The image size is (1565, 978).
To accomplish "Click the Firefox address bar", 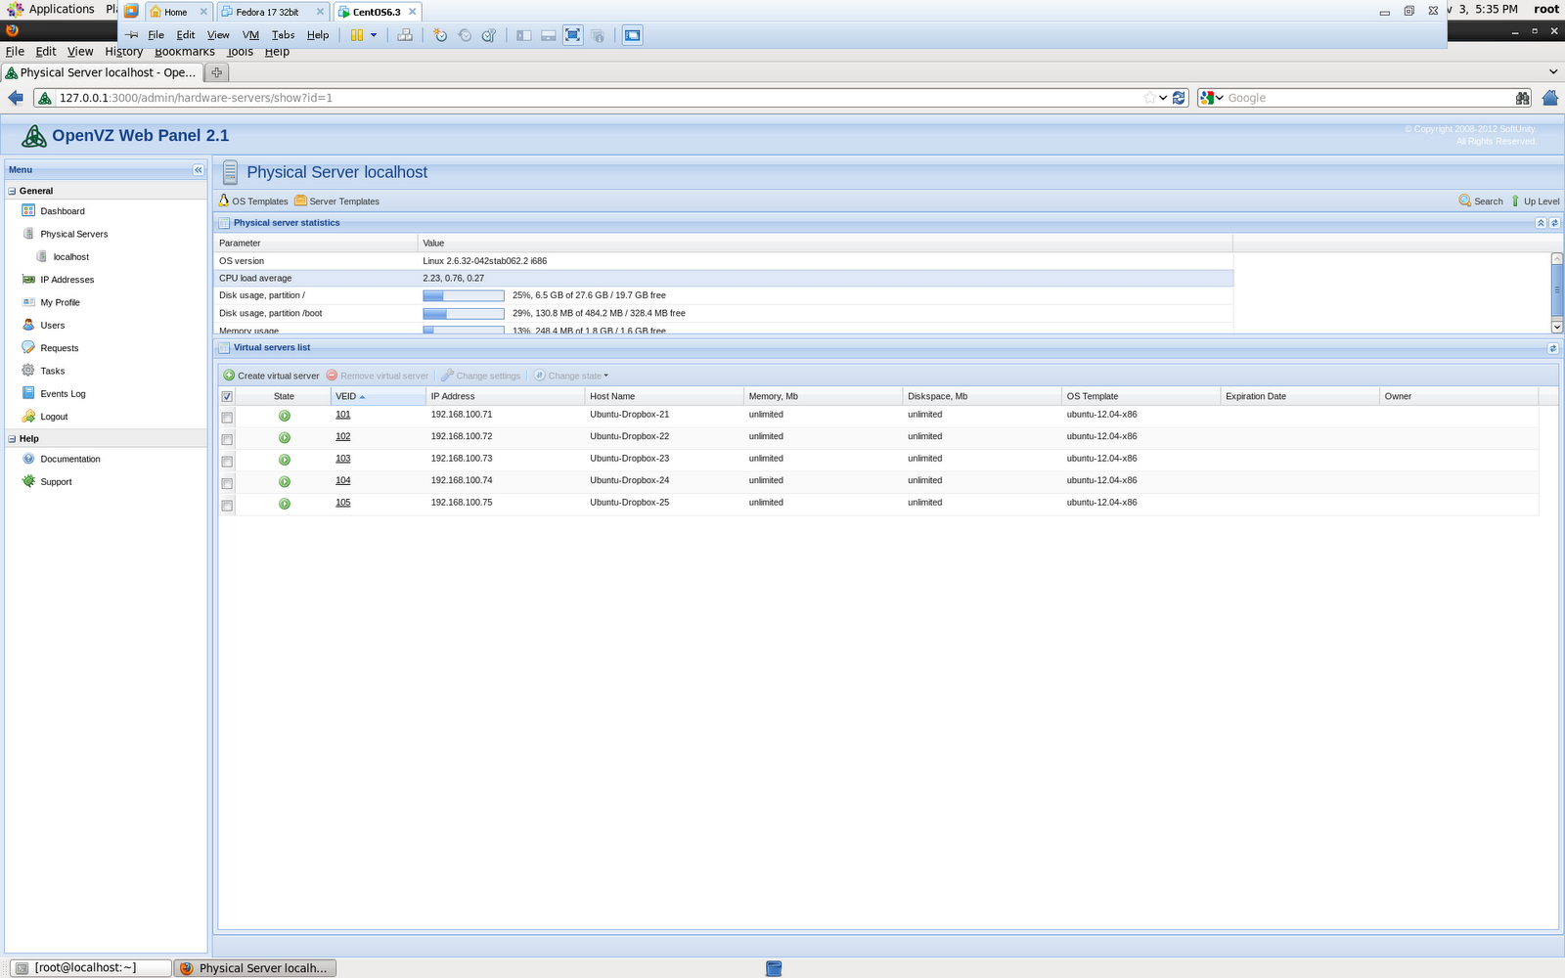I will tap(597, 98).
